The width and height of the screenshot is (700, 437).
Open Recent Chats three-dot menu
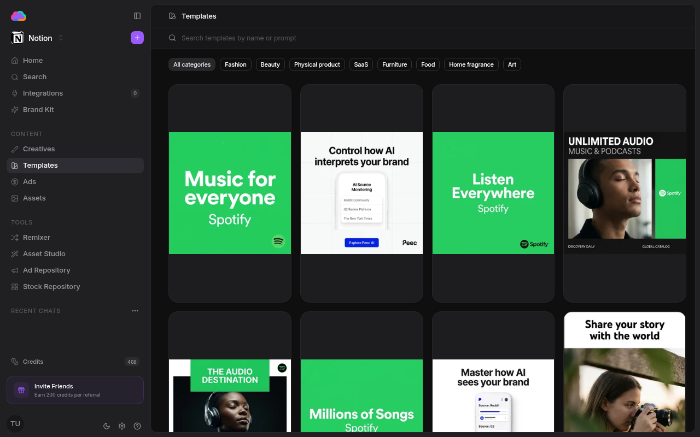pyautogui.click(x=135, y=311)
